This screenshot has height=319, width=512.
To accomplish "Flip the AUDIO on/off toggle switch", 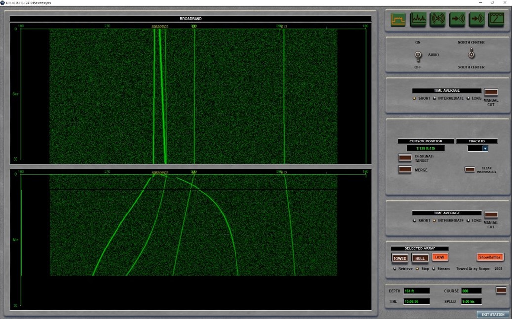I will click(x=418, y=56).
